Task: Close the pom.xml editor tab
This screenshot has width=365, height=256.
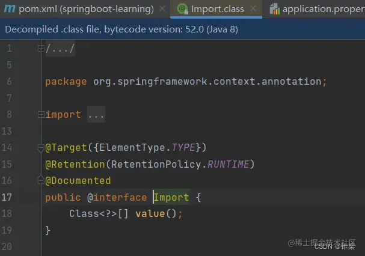Action: click(x=162, y=9)
